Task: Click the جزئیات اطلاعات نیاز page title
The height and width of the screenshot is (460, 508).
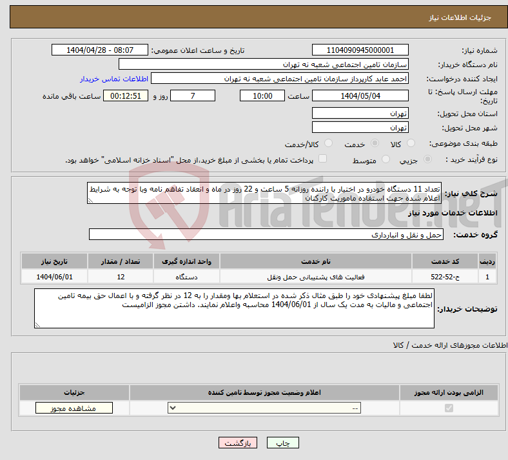Action: pos(460,17)
